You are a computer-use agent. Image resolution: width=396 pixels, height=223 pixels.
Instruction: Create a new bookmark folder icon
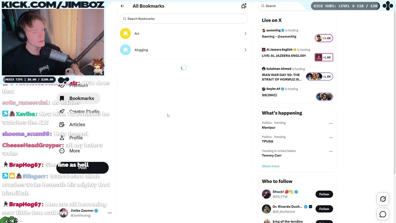coord(244,6)
